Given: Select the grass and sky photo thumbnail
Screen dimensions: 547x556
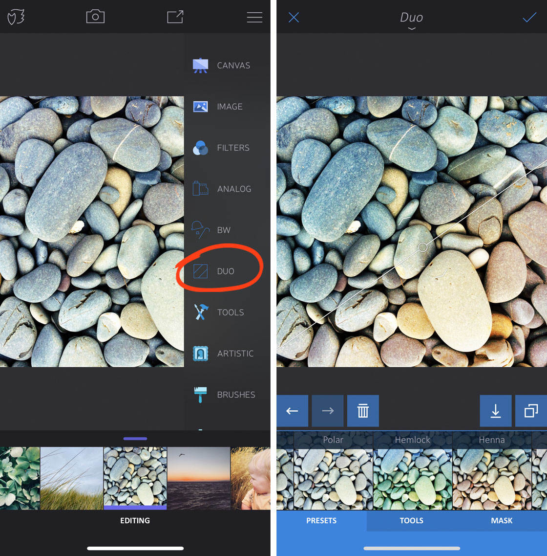Looking at the screenshot, I should click(x=72, y=478).
